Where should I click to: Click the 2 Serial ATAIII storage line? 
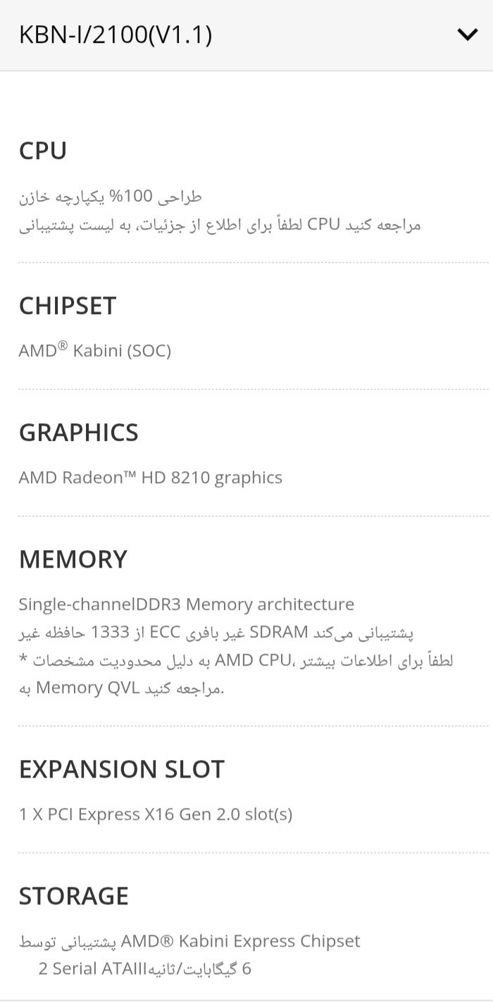[145, 969]
